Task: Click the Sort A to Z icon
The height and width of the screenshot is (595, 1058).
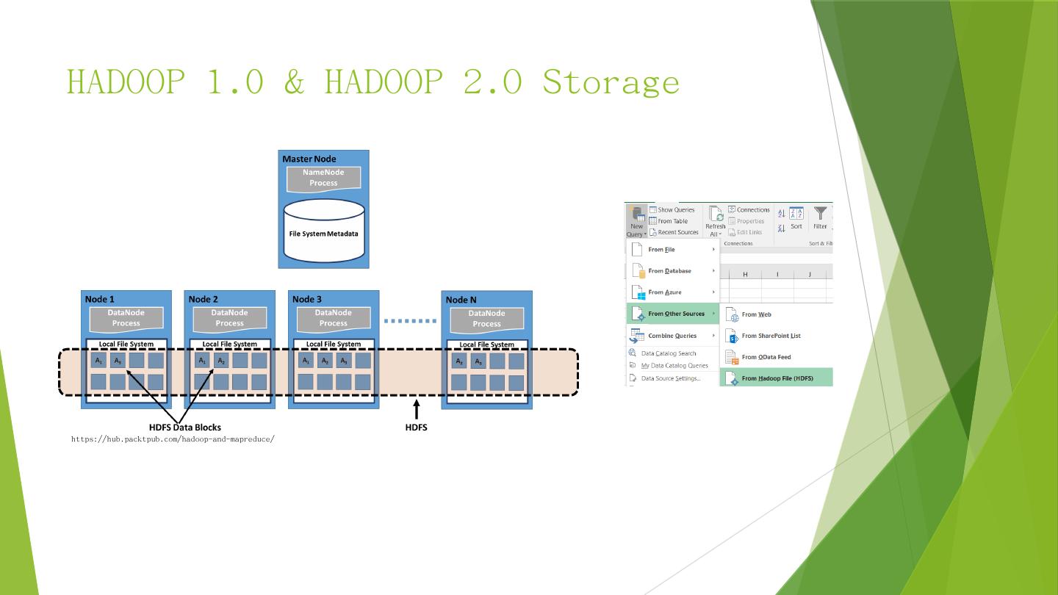Action: [782, 213]
